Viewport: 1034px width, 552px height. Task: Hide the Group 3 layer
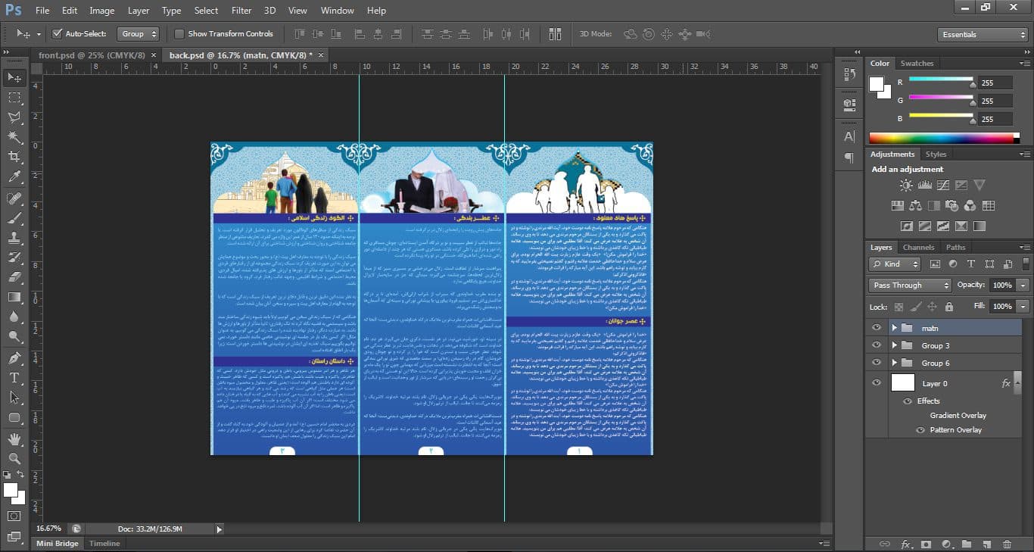pos(877,345)
